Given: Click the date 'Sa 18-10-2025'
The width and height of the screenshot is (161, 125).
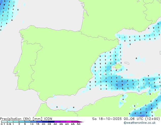Looking at the screenshot, I should 107,119.
